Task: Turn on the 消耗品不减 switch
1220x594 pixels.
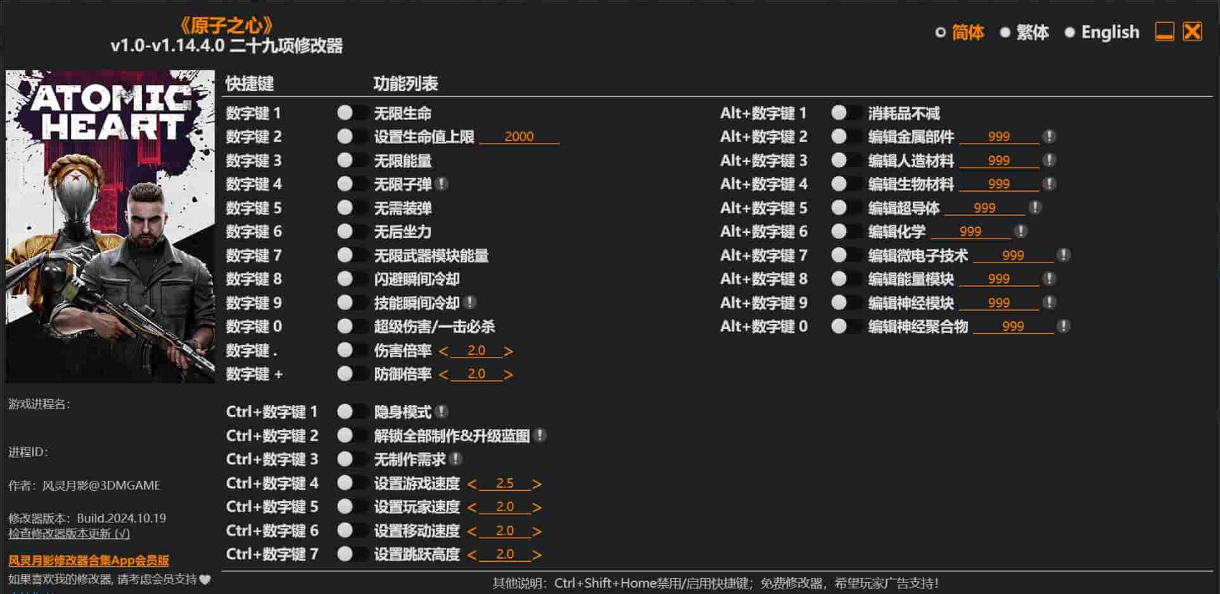Action: tap(846, 113)
